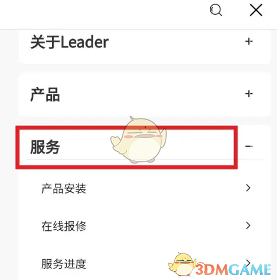The image size is (277, 280).
Task: Click the 3DMGAME watermark logo
Action: (x=233, y=270)
